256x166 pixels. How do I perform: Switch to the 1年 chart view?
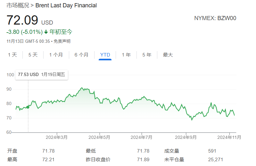pos(126,55)
